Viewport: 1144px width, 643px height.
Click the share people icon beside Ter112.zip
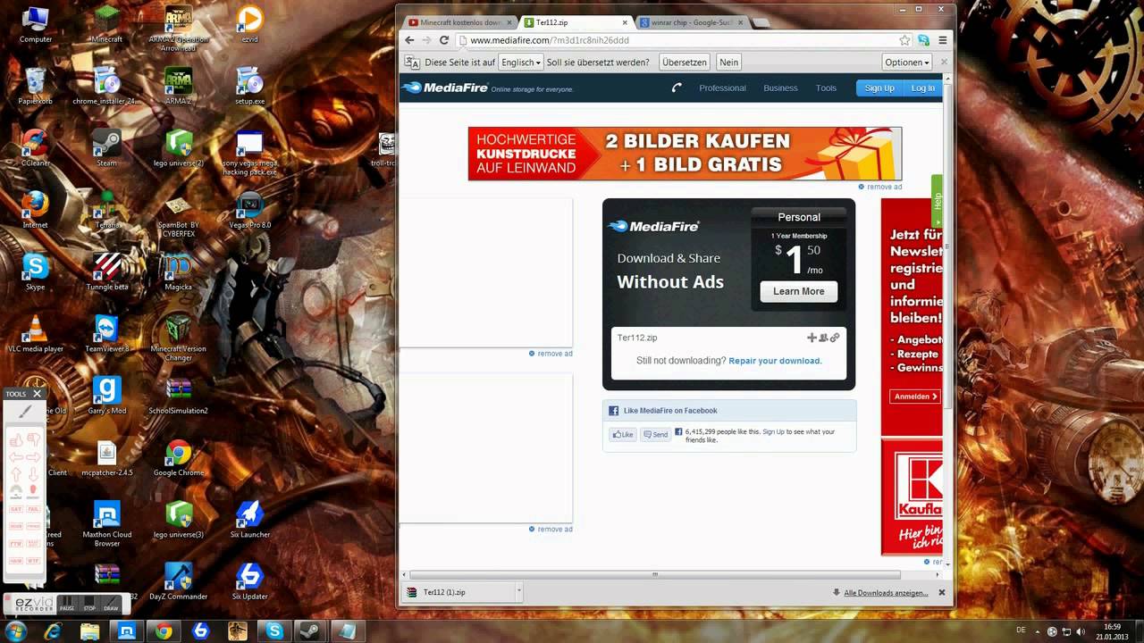point(823,338)
